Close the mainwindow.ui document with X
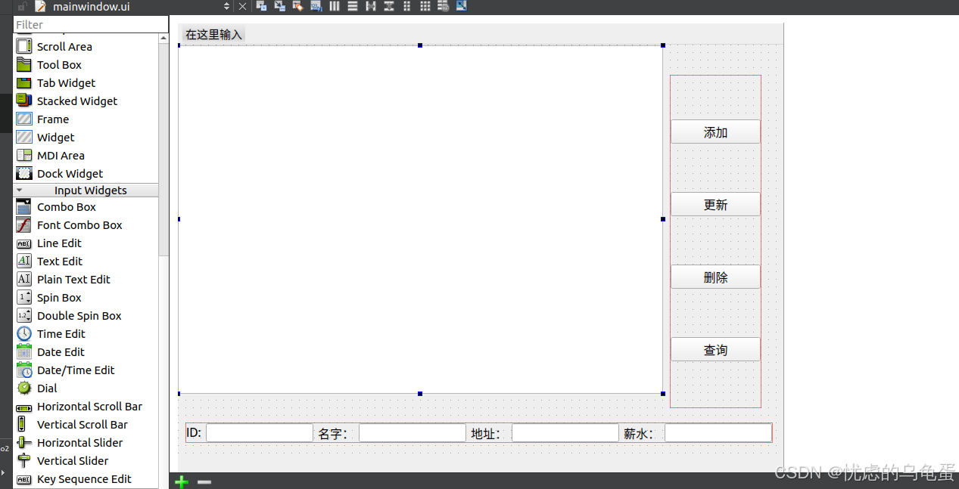The width and height of the screenshot is (959, 489). [x=242, y=6]
